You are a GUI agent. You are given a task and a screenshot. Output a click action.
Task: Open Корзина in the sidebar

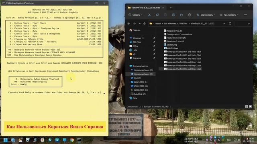[x=137, y=58]
